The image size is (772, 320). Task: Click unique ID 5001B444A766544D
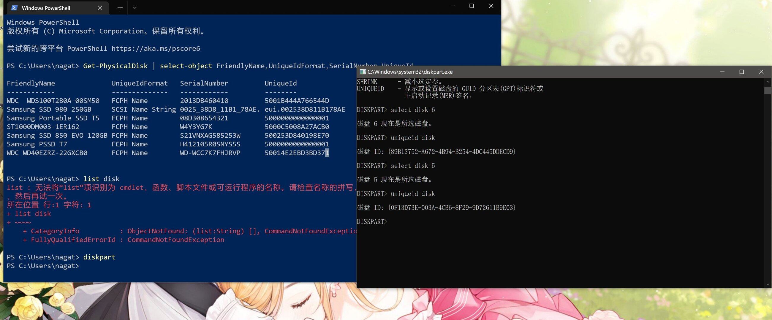tap(297, 101)
